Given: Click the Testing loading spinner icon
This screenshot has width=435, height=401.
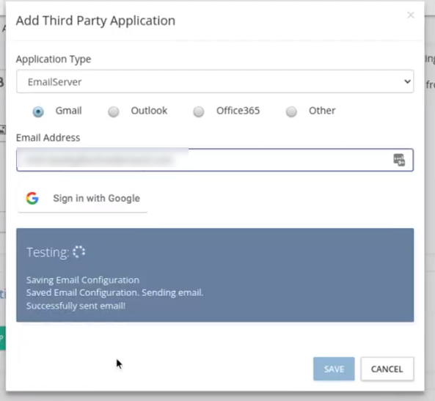Looking at the screenshot, I should tap(78, 252).
